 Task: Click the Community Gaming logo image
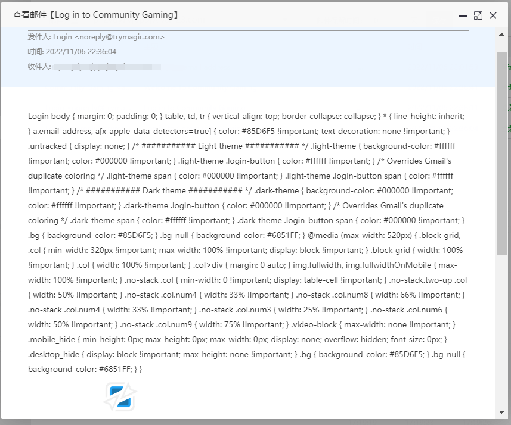click(x=120, y=396)
